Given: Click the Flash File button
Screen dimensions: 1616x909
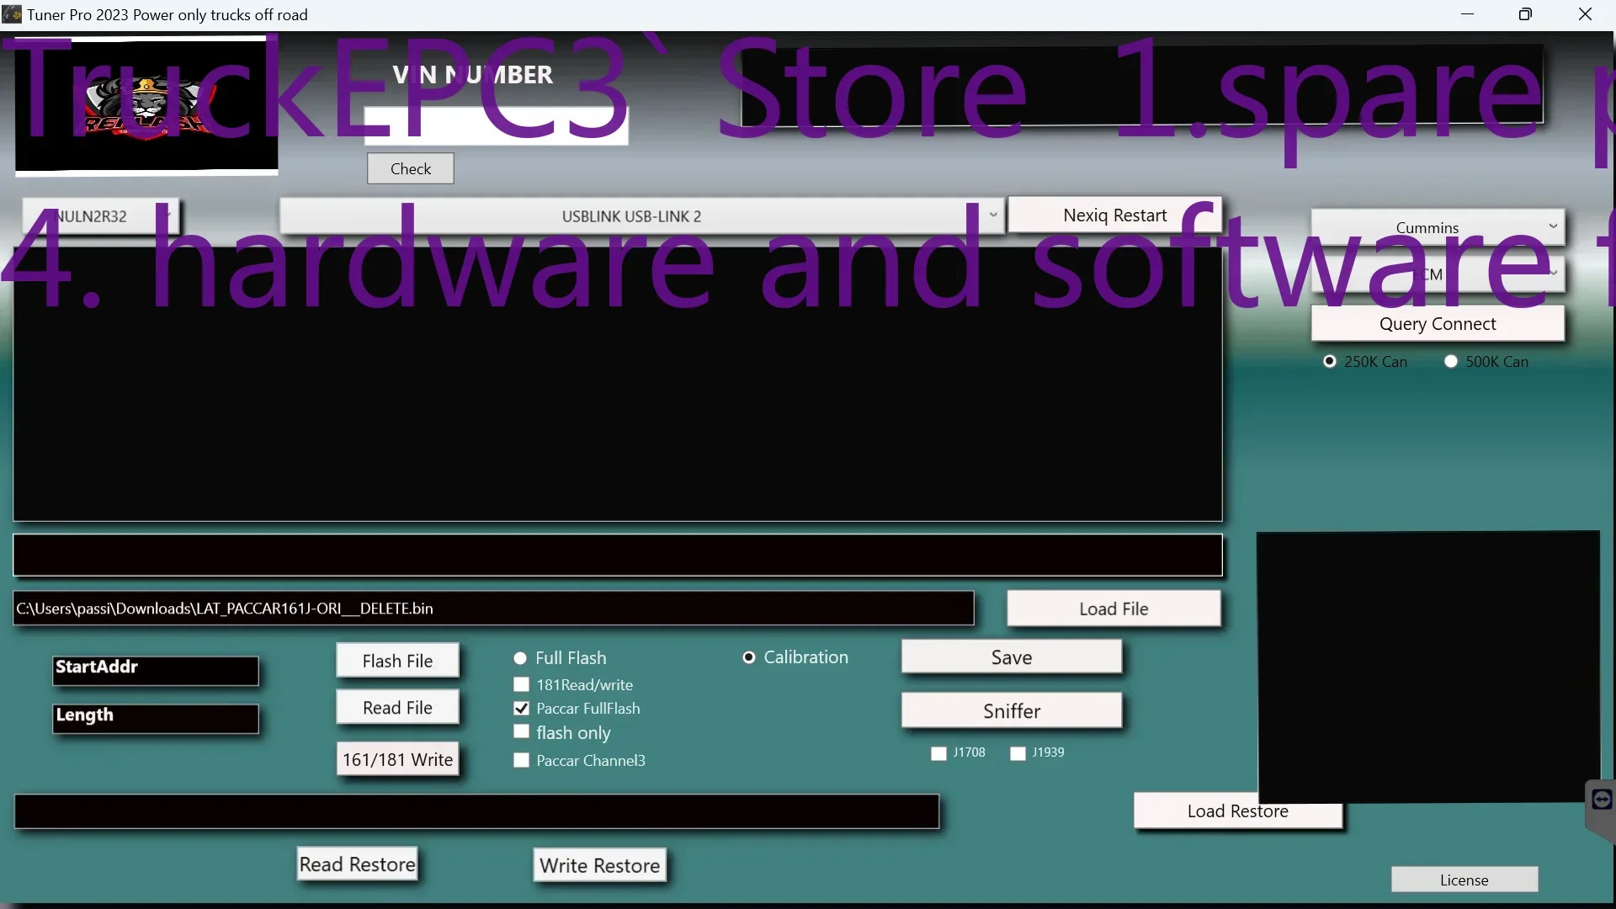Looking at the screenshot, I should coord(397,661).
